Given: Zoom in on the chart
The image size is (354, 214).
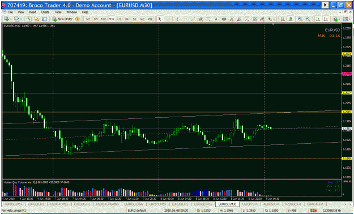Looking at the screenshot, I should (300, 19).
